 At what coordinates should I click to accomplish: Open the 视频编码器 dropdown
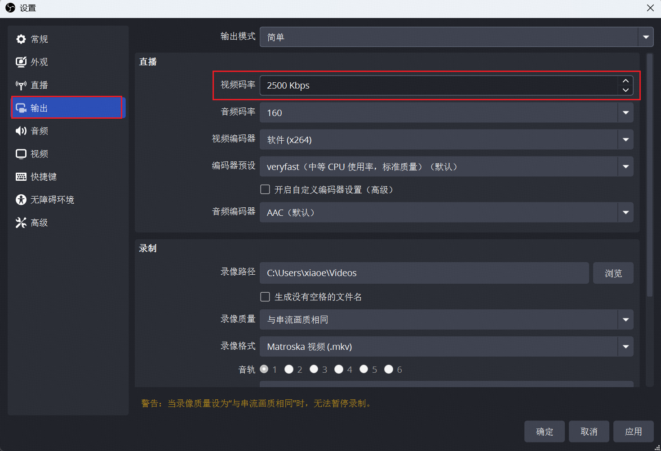tap(447, 139)
